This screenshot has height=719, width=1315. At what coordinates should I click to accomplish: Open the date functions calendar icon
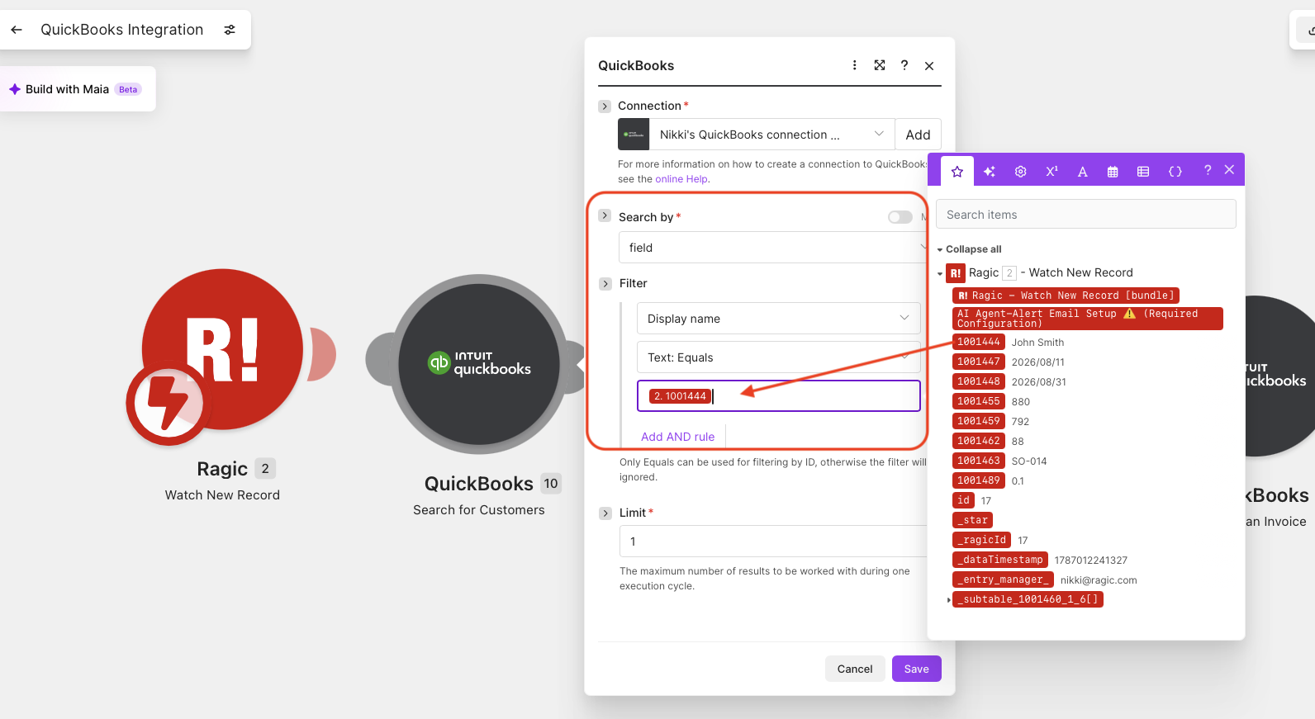[1113, 172]
